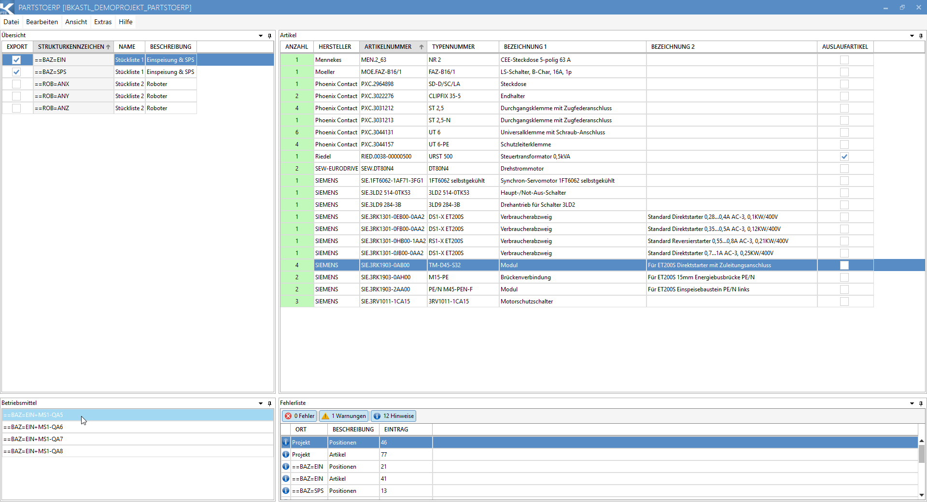Click the PARTSTOERP app logo icon

7,7
